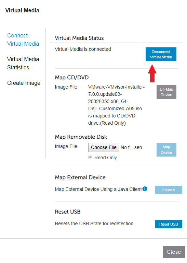The height and width of the screenshot is (263, 187).
Task: Launch the Java client external device mapper
Action: click(x=169, y=190)
